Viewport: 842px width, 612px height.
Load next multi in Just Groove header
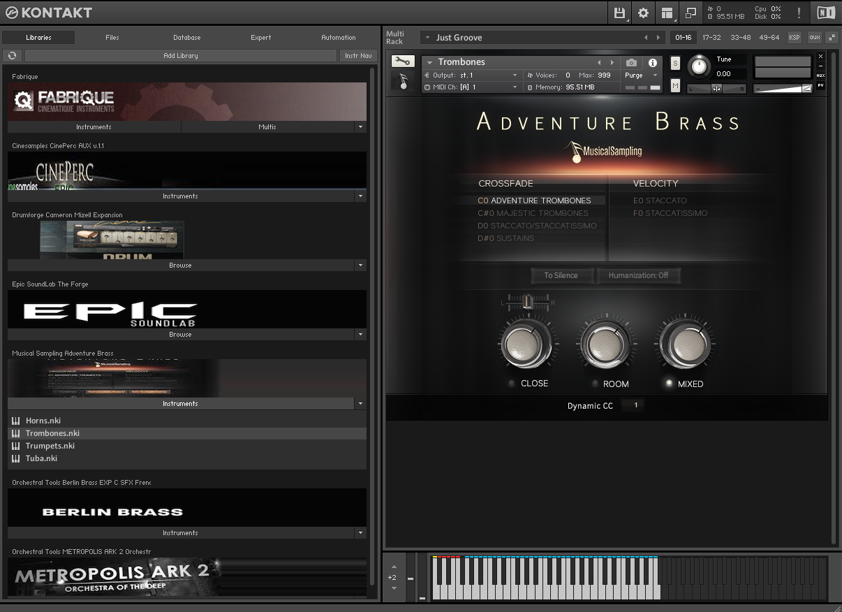(x=657, y=38)
